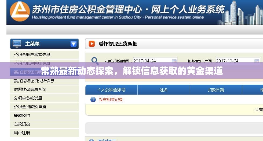The width and height of the screenshot is (263, 141).
Task: Click the monitor icon beside 主菜单
Action: pyautogui.click(x=17, y=44)
